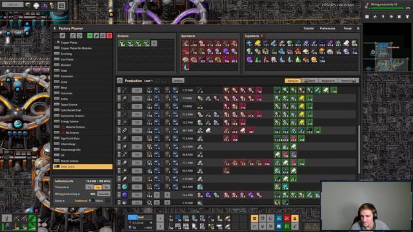Switch view to Belts tab
The width and height of the screenshot is (413, 232).
coord(310,81)
